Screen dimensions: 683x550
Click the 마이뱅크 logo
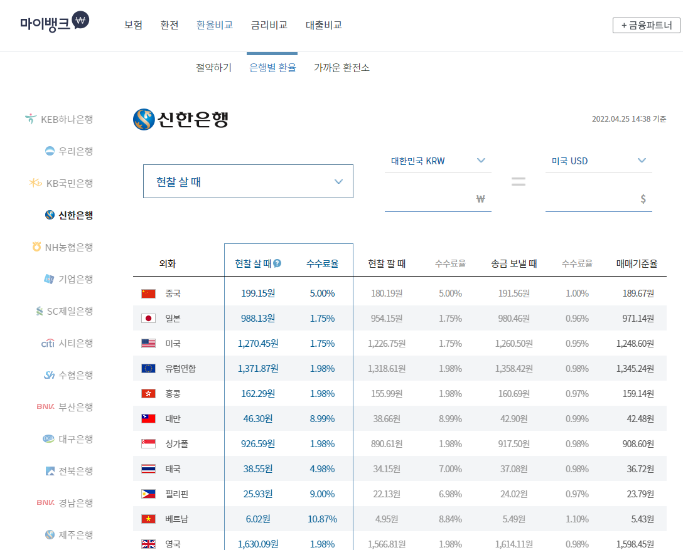tap(55, 22)
